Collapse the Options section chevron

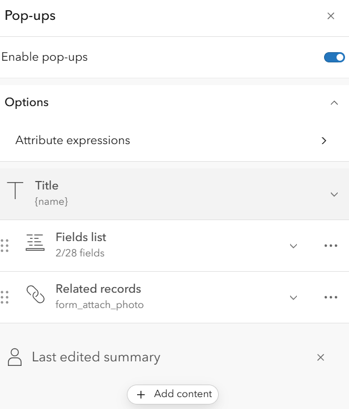[x=334, y=103]
